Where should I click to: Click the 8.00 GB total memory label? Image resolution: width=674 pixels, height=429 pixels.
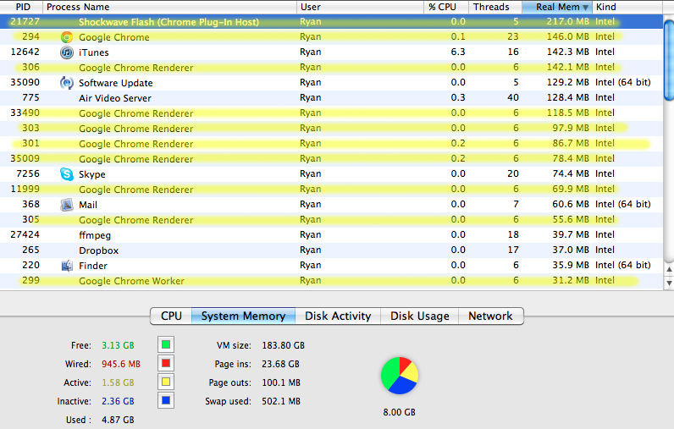tap(400, 412)
